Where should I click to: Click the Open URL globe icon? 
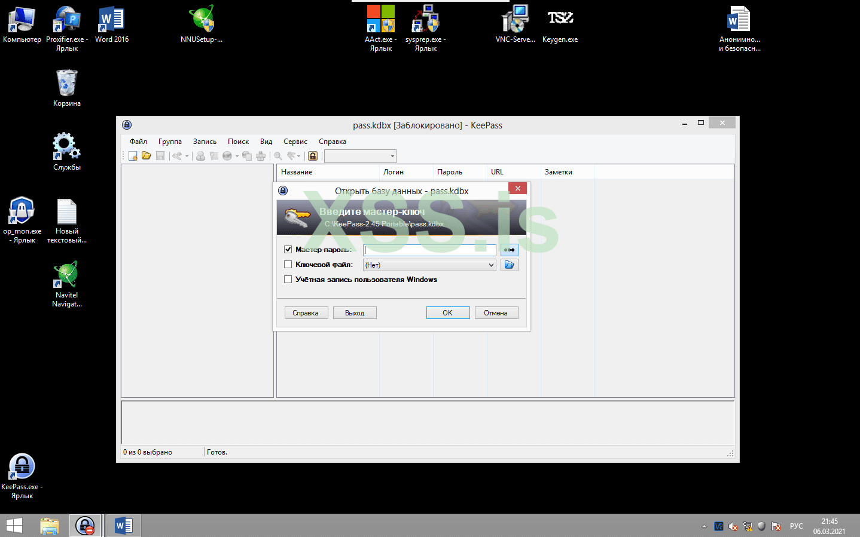227,156
